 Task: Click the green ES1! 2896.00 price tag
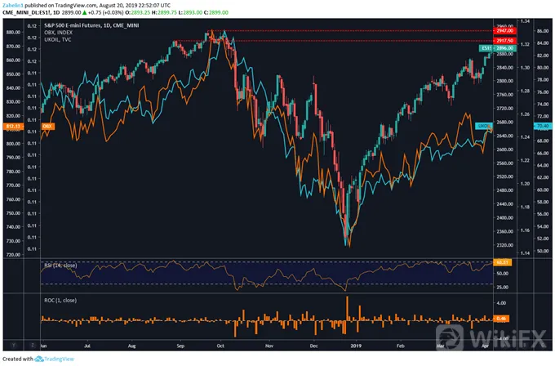[x=498, y=48]
